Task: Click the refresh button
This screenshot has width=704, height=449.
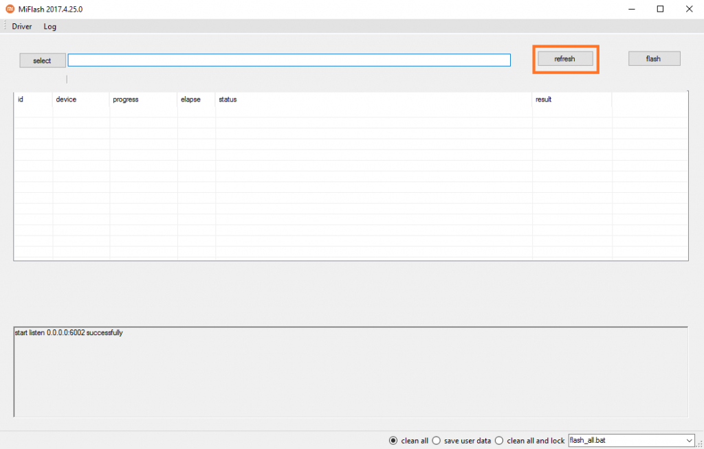Action: 565,59
